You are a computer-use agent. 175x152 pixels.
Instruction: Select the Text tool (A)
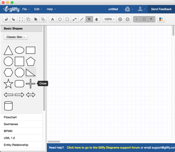tap(52, 19)
